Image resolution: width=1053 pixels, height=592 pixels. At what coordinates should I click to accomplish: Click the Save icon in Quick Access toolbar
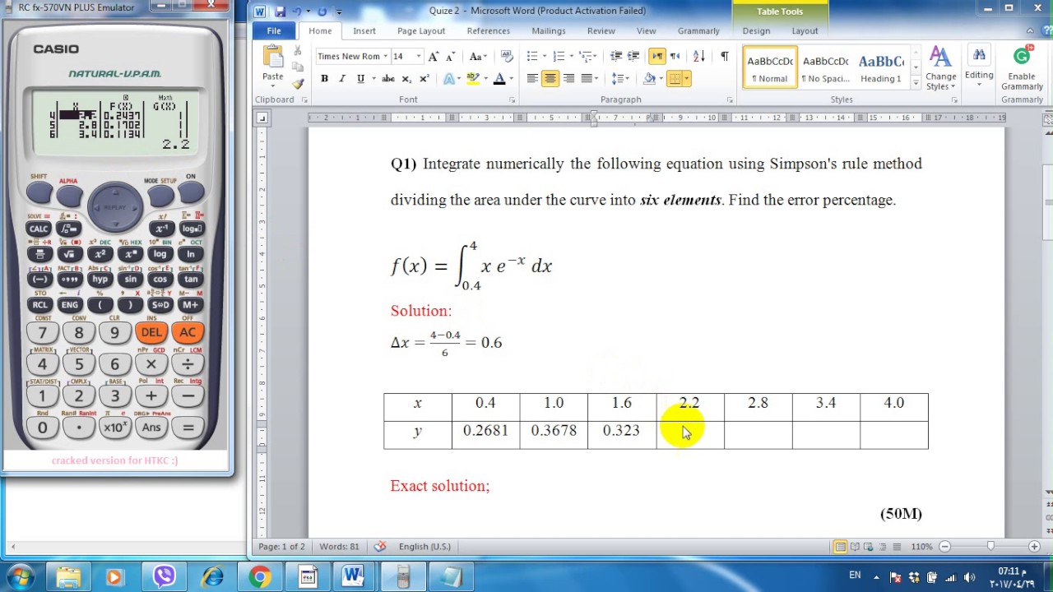pos(281,12)
